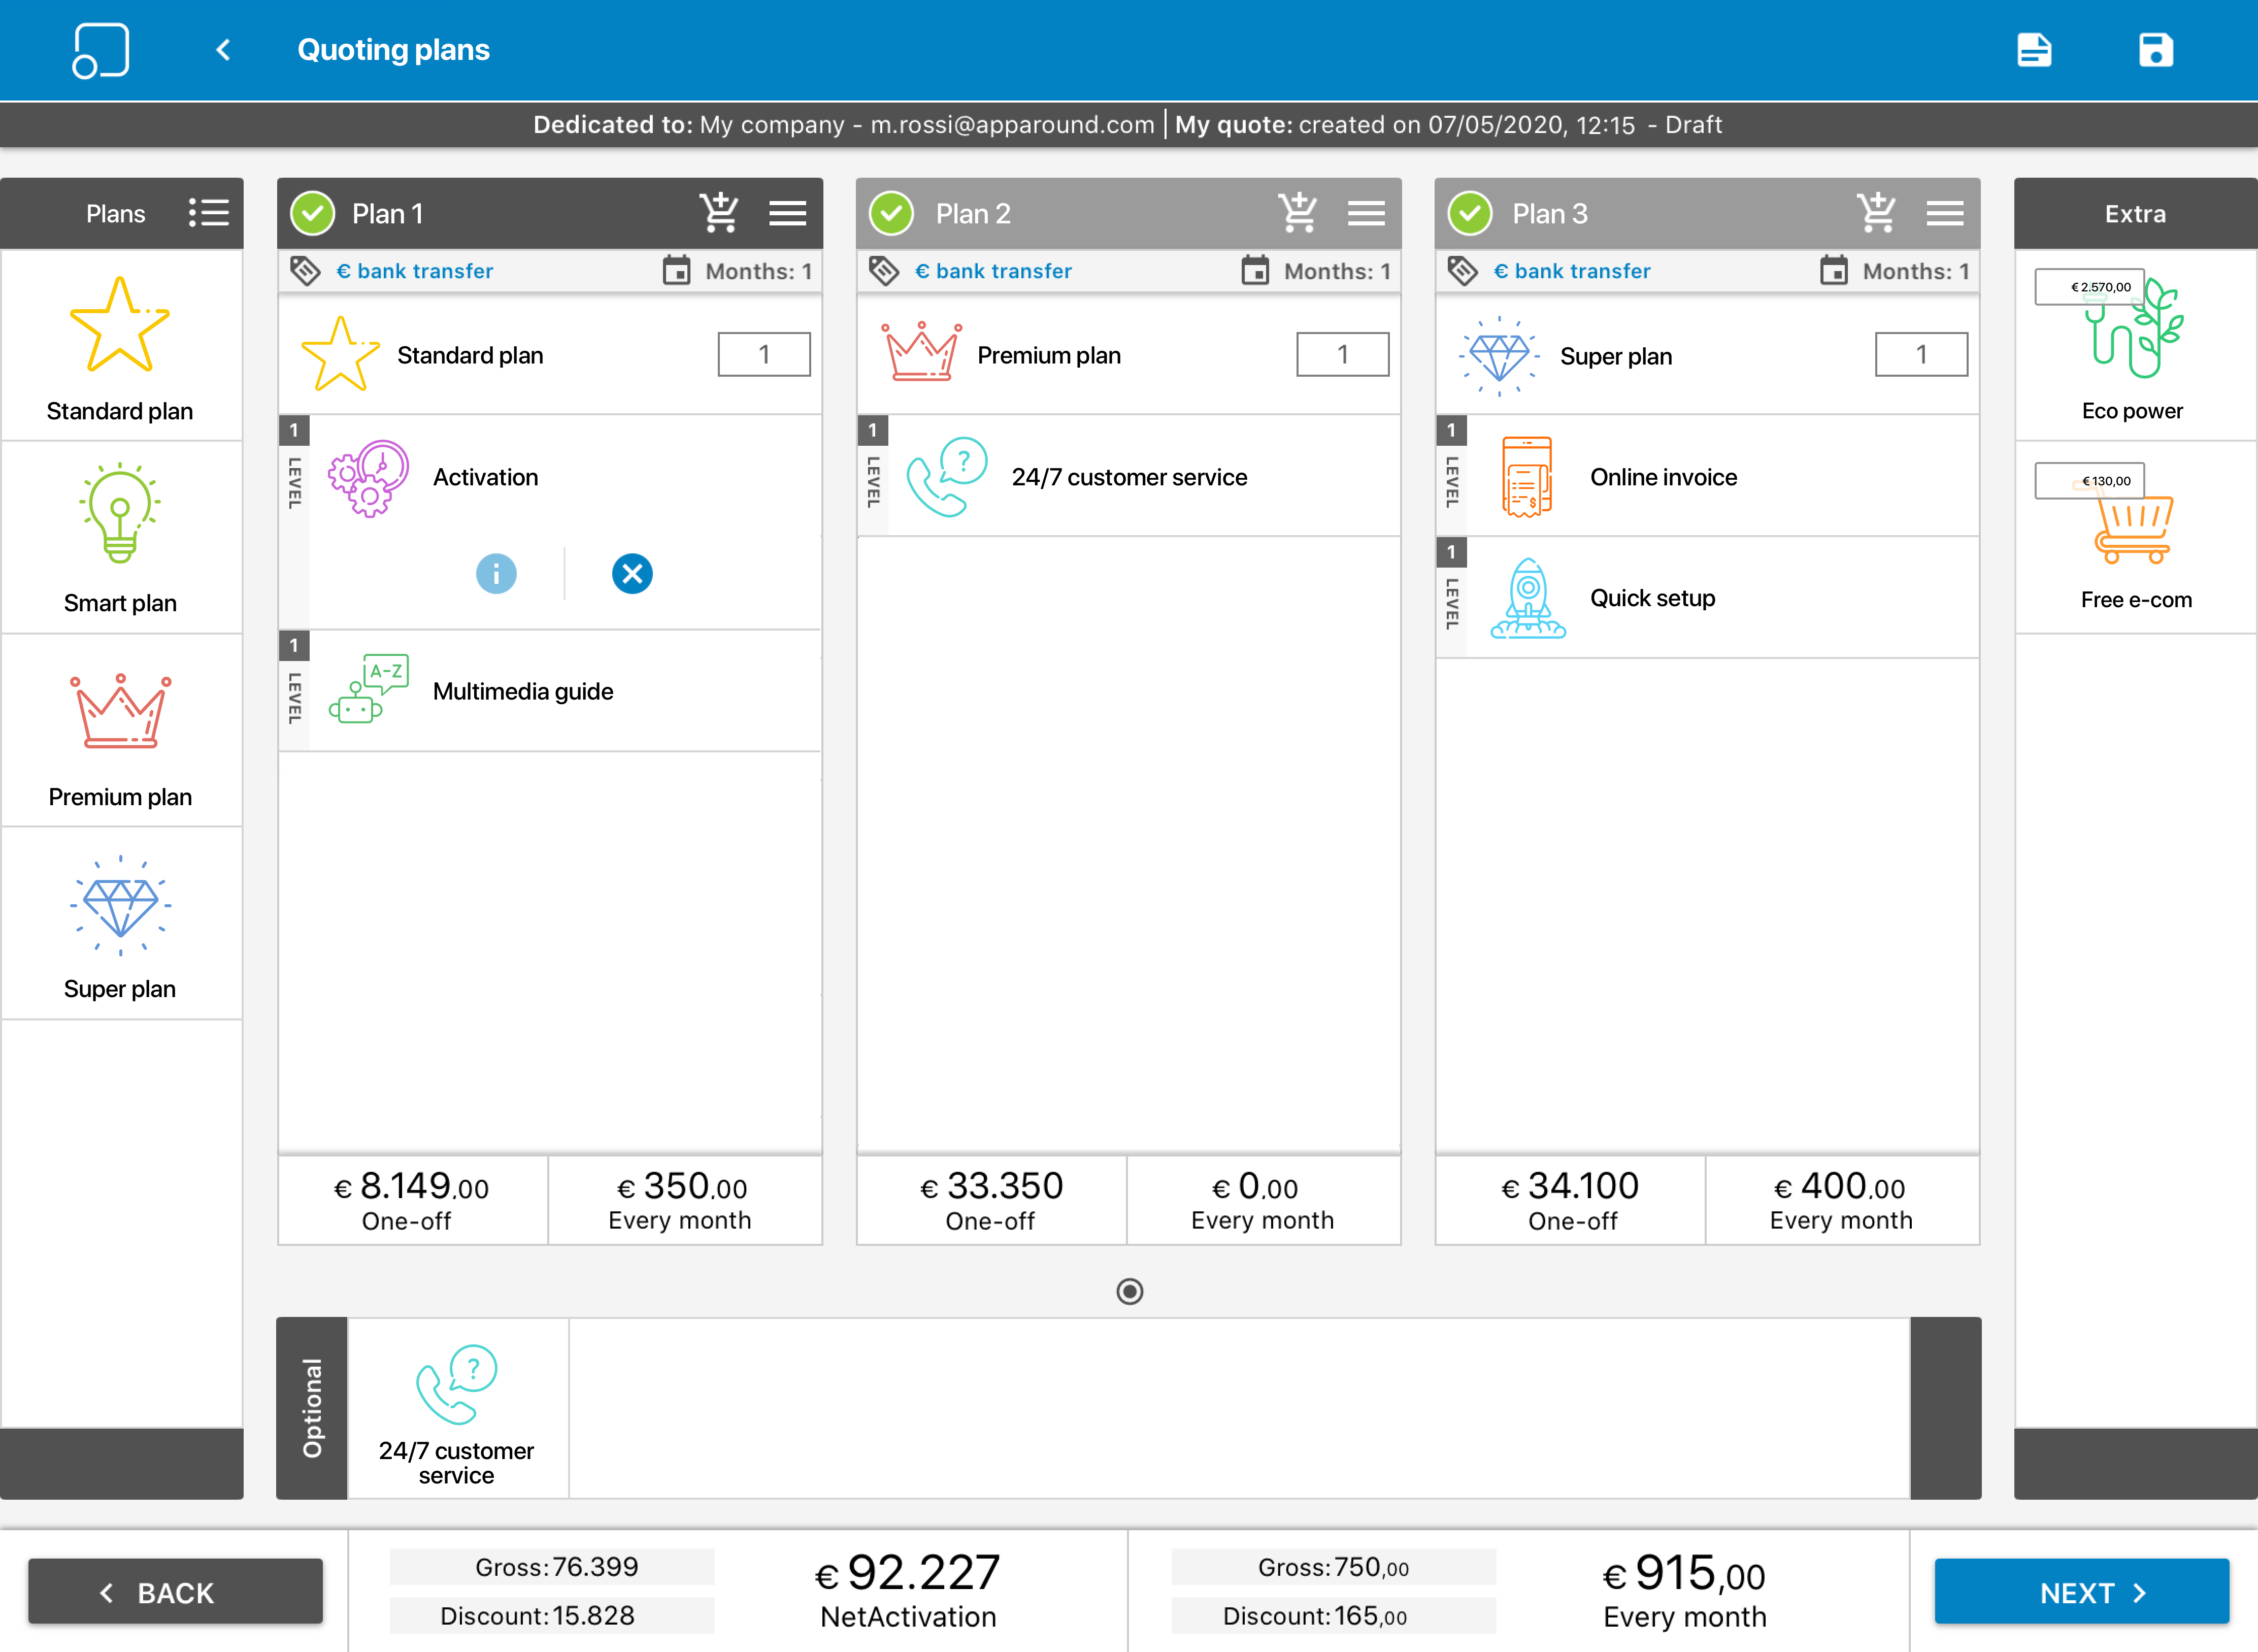Select Smart plan from the sidebar

pos(120,537)
